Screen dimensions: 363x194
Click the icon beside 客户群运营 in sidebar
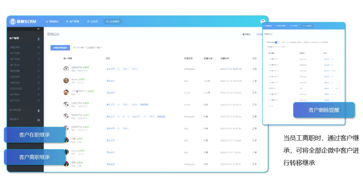38,111
